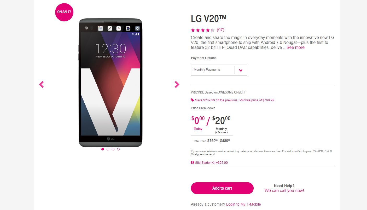Viewport: 367px width, 210px height.
Task: Follow Login to My T-Mobile link
Action: [243, 204]
